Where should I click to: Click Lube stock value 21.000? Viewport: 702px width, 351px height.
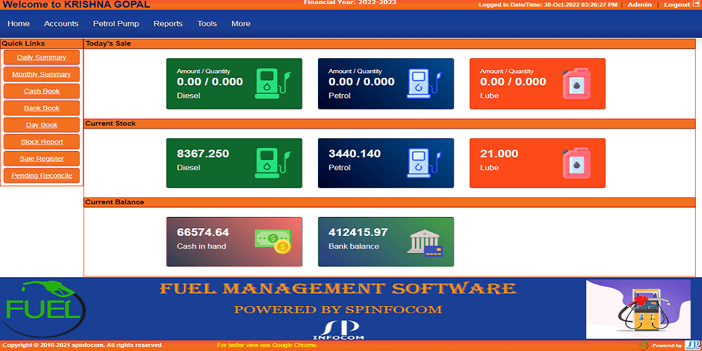[499, 154]
